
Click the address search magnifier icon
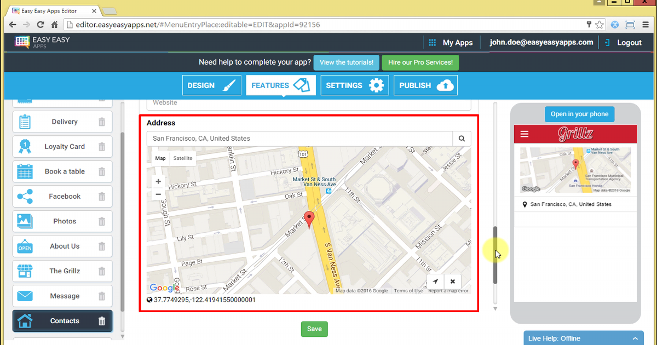pyautogui.click(x=462, y=139)
